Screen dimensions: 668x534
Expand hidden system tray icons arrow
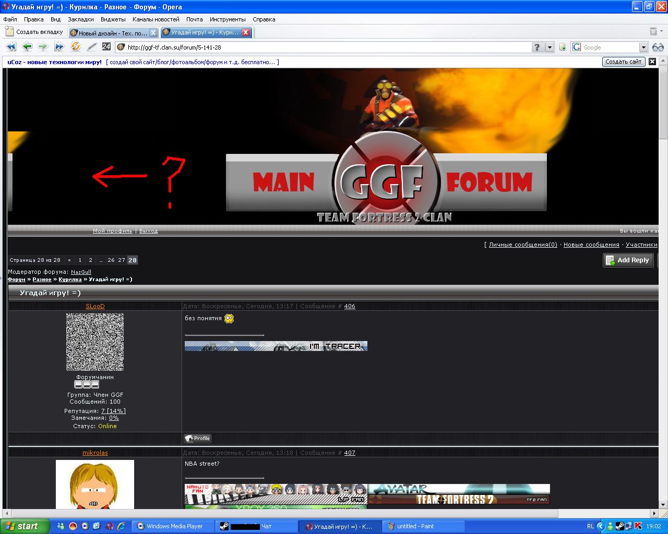click(x=601, y=526)
